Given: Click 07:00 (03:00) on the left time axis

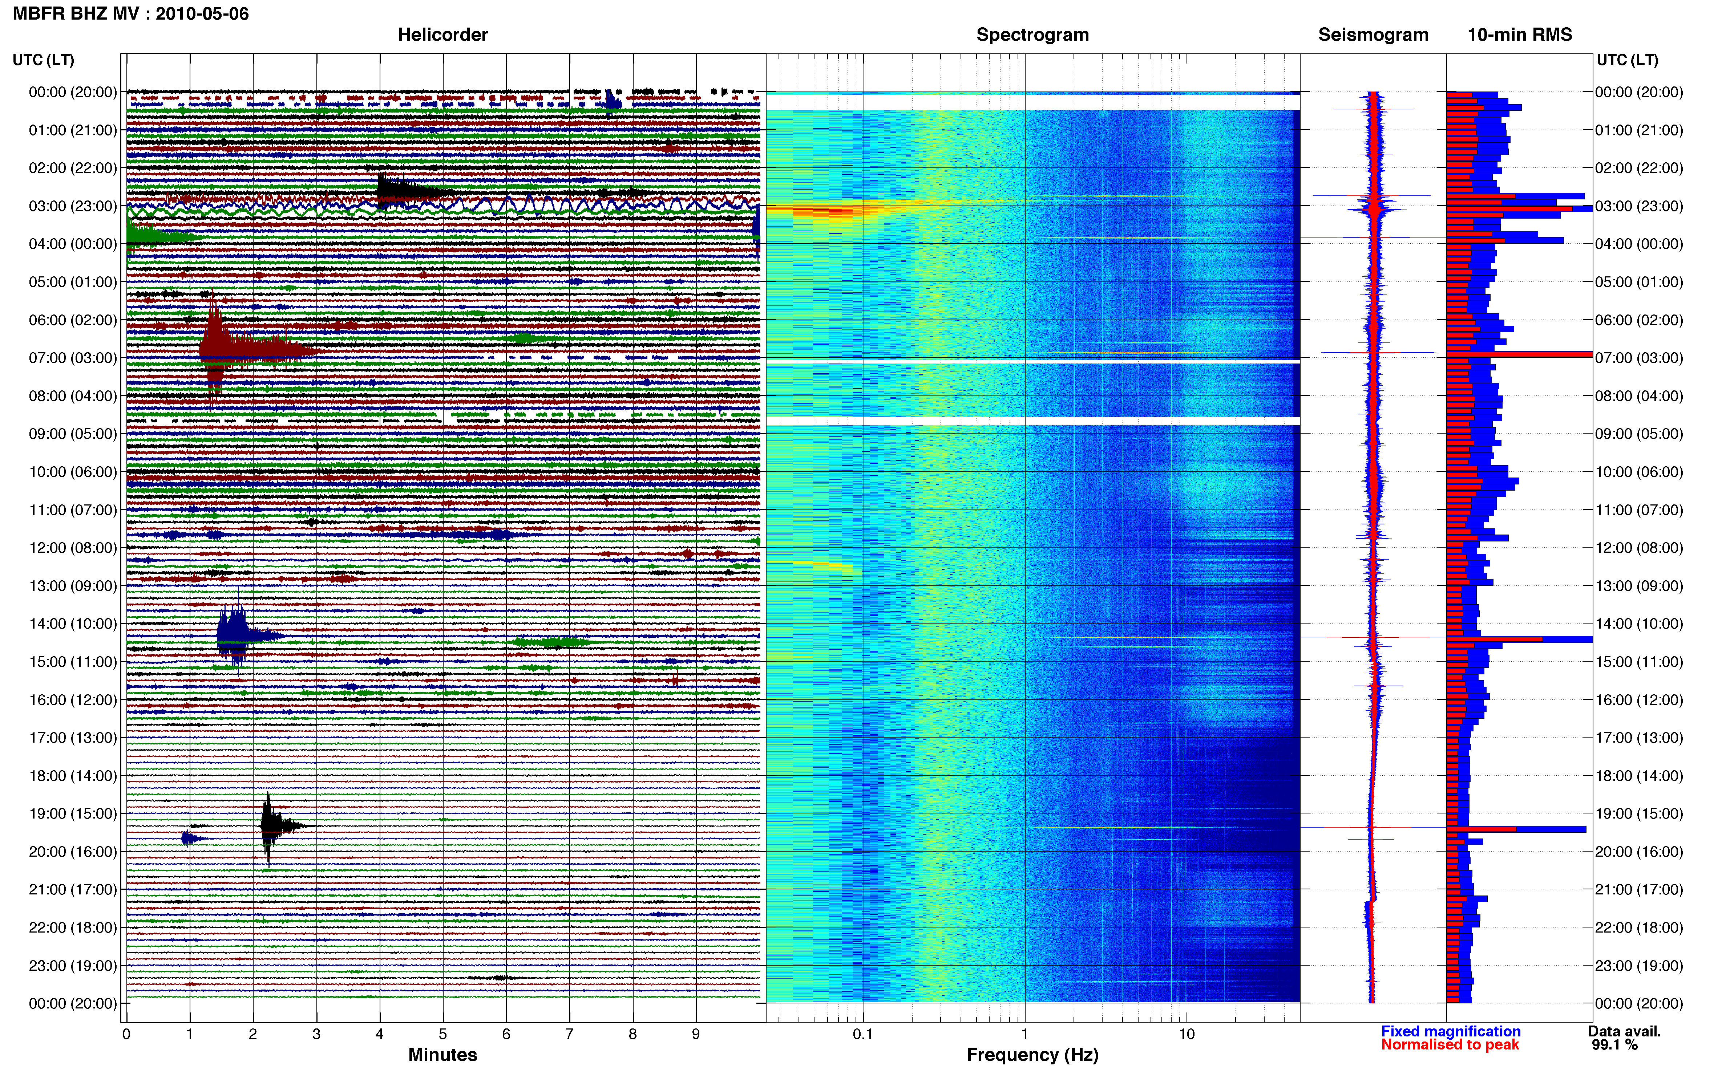Looking at the screenshot, I should 73,357.
